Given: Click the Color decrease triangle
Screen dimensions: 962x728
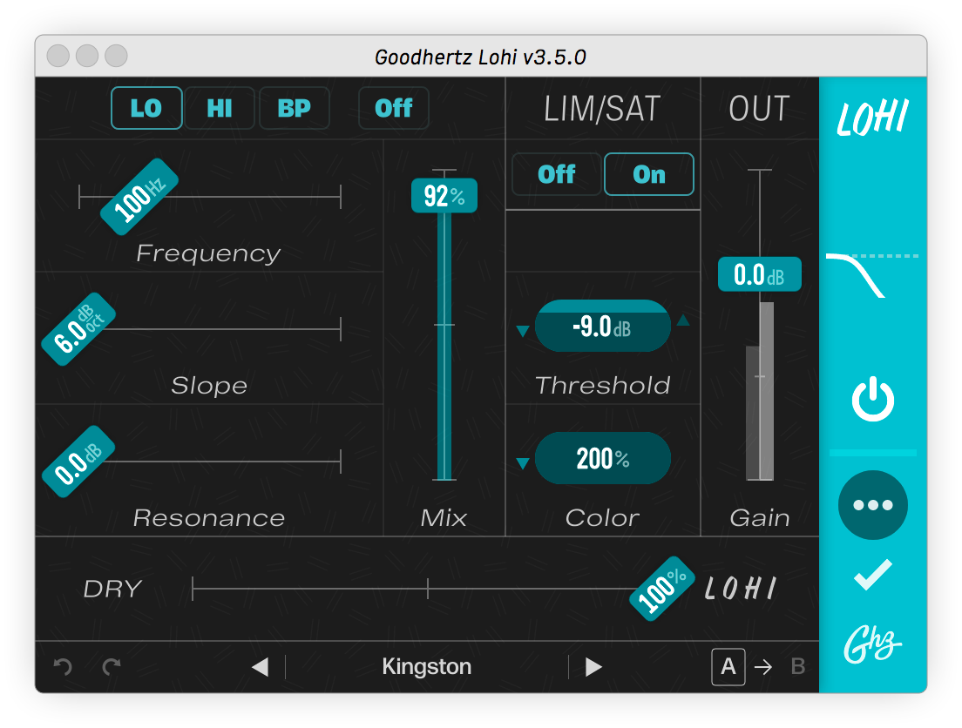Looking at the screenshot, I should (x=523, y=463).
